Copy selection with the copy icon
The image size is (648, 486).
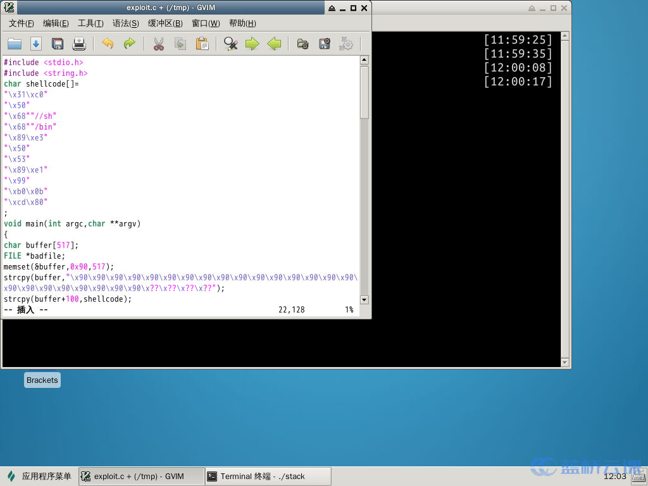click(x=180, y=44)
